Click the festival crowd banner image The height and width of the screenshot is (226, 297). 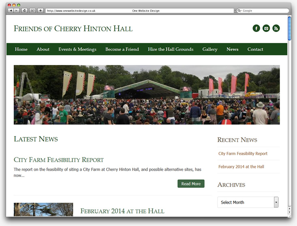pyautogui.click(x=147, y=95)
